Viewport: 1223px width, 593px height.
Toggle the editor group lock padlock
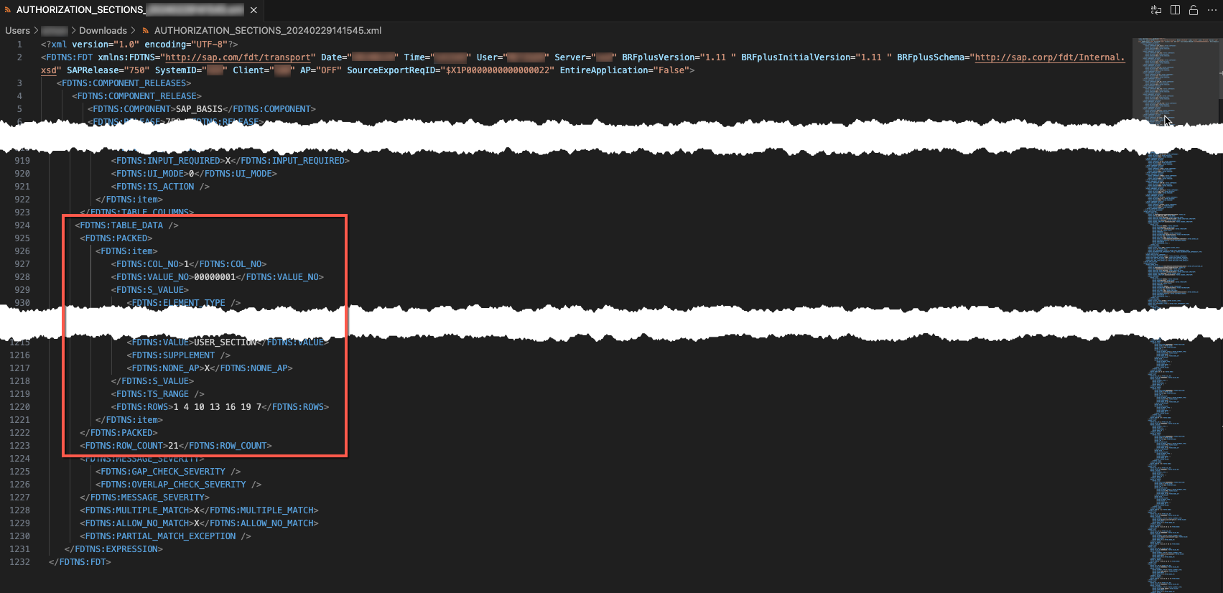click(1194, 10)
